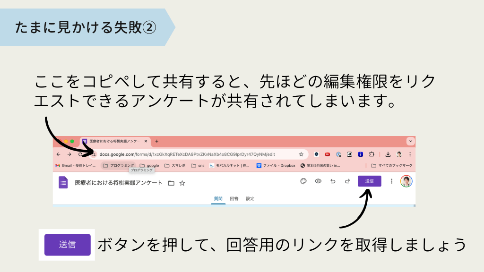Screen dimensions: 484x272
Task: Click the eye preview icon
Action: pos(318,181)
